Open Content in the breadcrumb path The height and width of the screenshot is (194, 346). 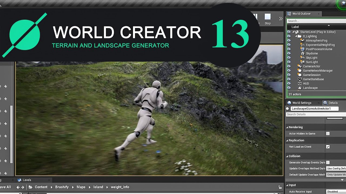point(41,187)
